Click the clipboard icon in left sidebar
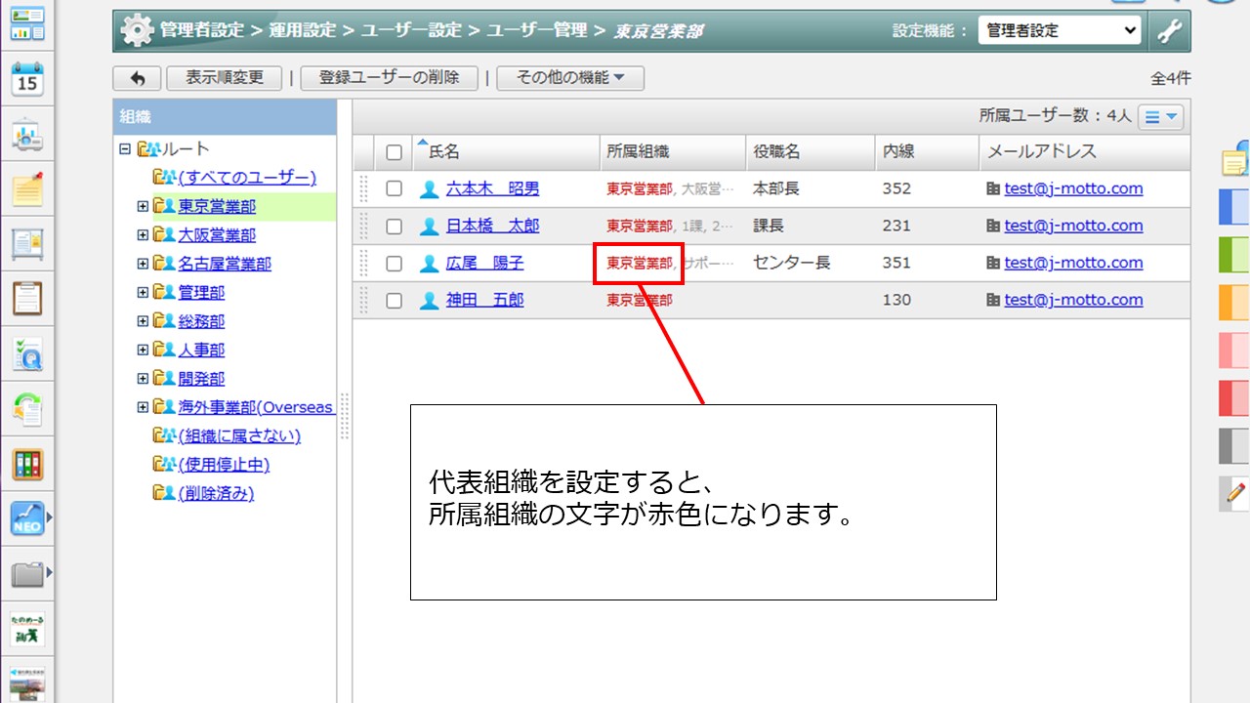 pos(27,298)
